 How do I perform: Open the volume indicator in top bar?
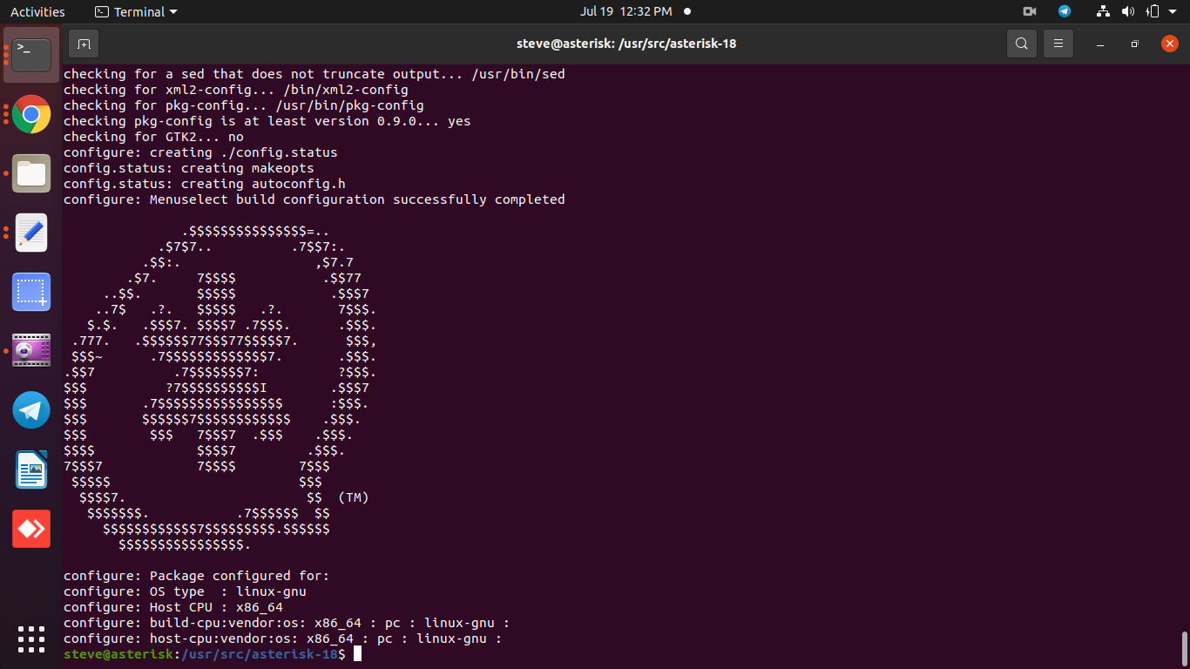click(x=1128, y=11)
